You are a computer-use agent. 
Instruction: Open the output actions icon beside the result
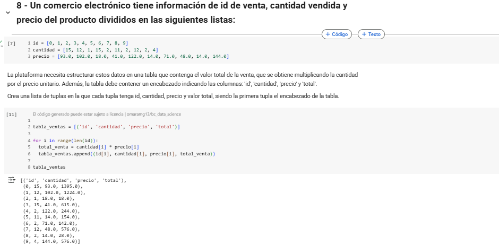(12, 180)
